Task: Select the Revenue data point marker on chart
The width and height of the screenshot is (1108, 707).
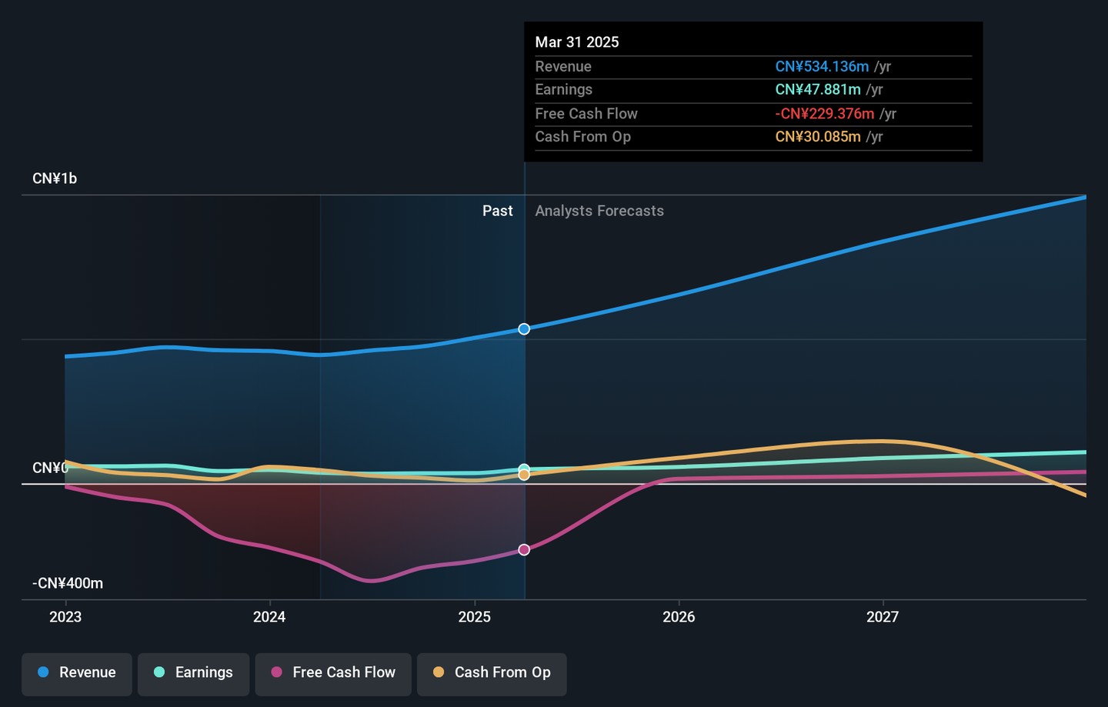Action: click(x=524, y=329)
